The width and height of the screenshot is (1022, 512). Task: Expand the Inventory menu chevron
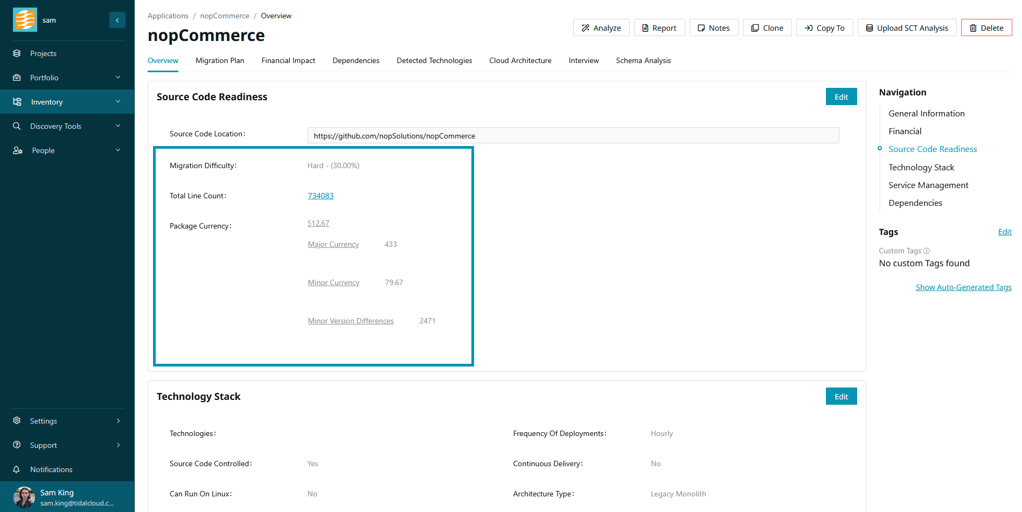coord(118,102)
